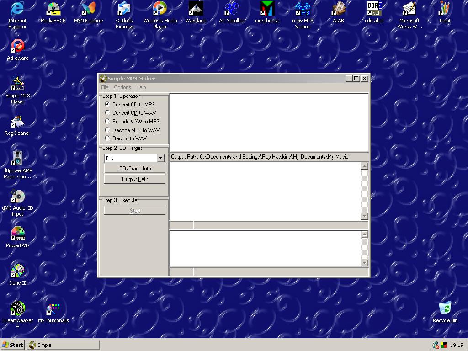
Task: Open the File menu
Action: (105, 87)
